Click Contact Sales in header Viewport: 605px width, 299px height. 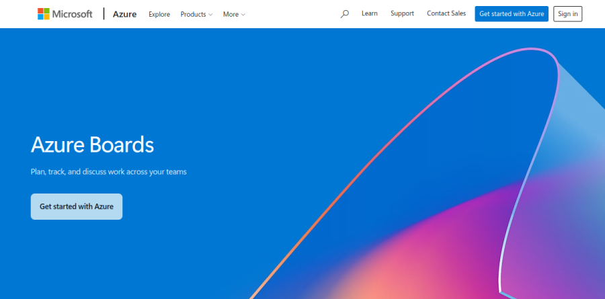click(446, 13)
